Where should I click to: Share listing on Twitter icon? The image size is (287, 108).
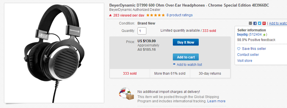pyautogui.click(x=260, y=23)
